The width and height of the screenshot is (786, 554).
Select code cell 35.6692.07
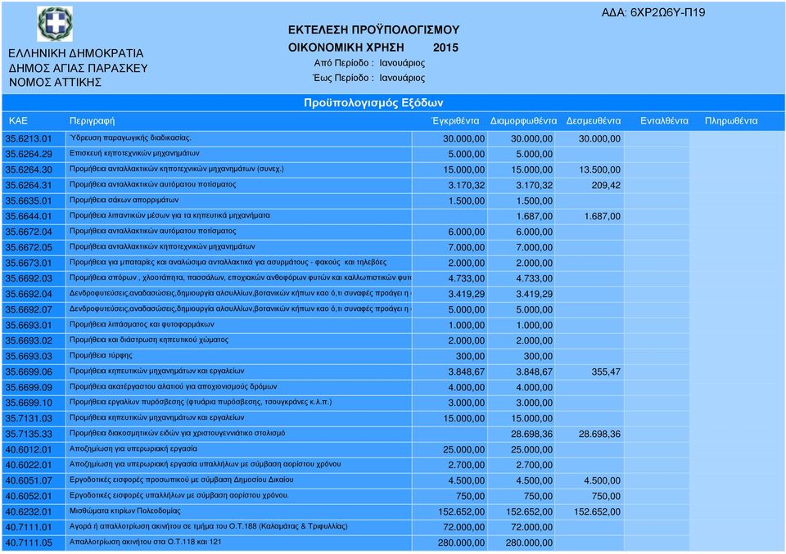[34, 309]
